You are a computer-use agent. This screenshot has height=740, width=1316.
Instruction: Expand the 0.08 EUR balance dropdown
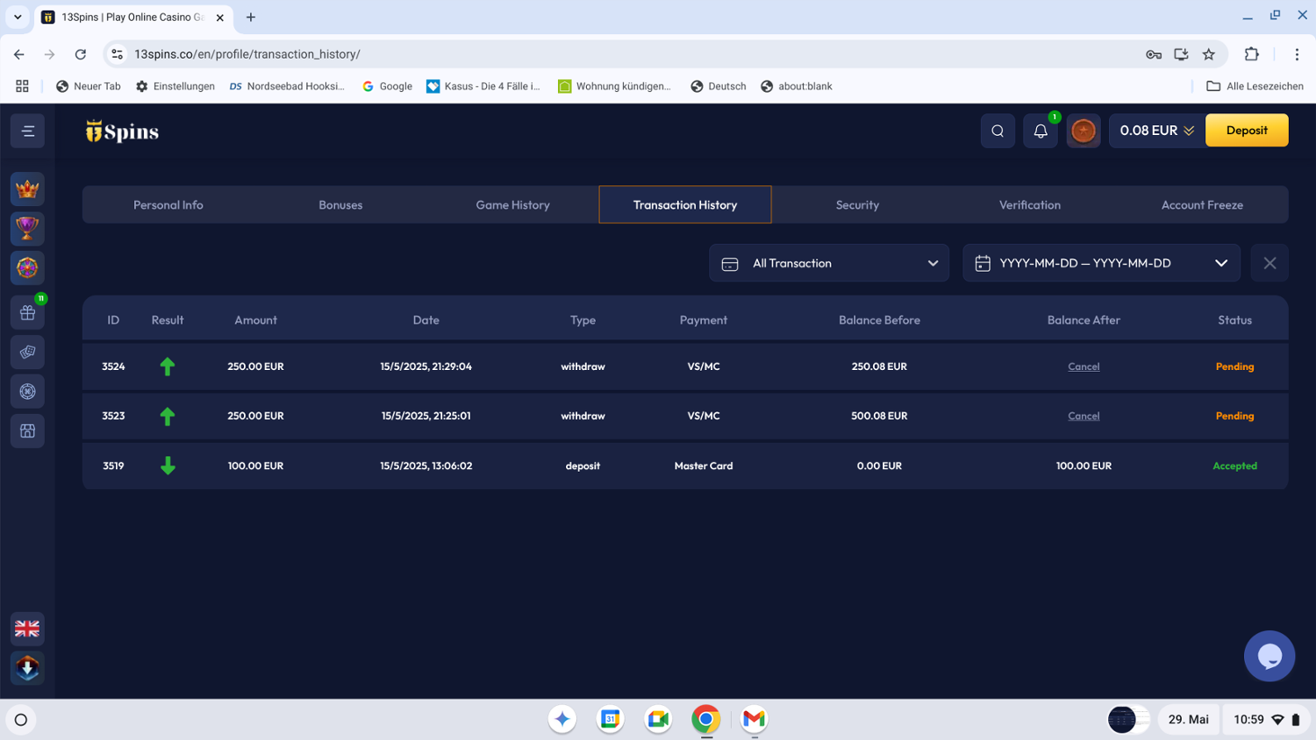1156,131
